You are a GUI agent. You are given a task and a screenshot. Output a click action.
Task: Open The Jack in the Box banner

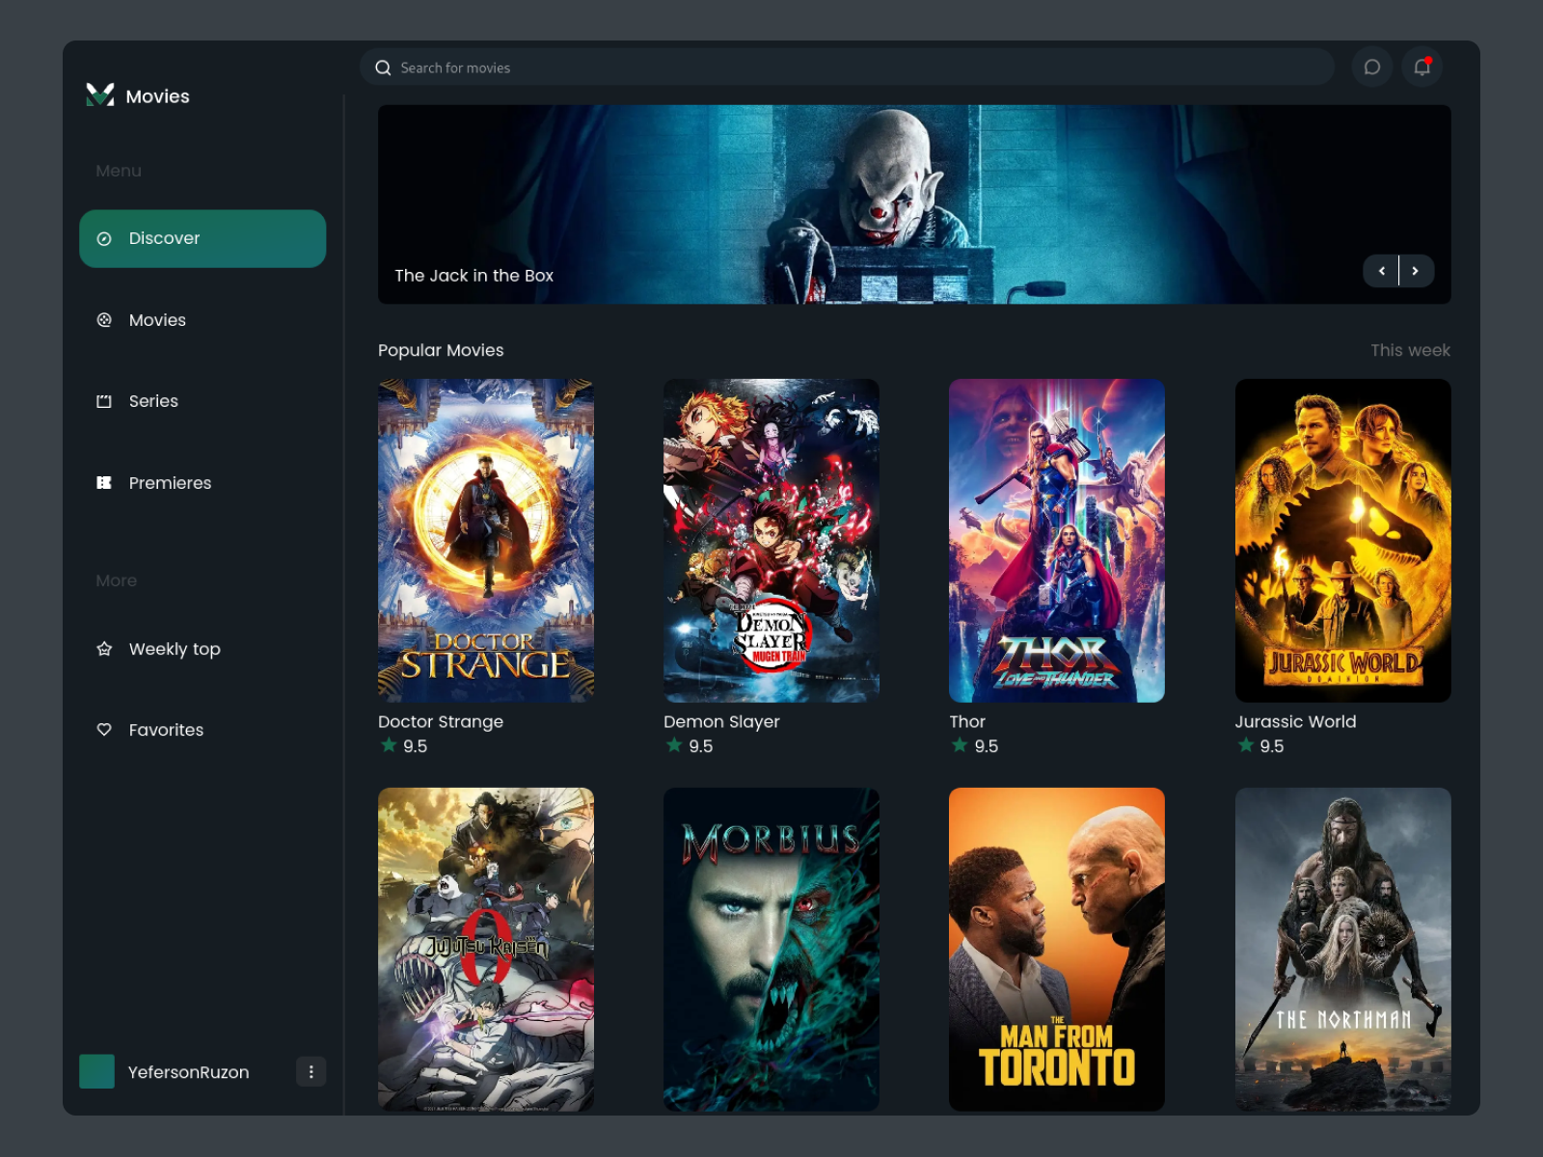pos(914,204)
